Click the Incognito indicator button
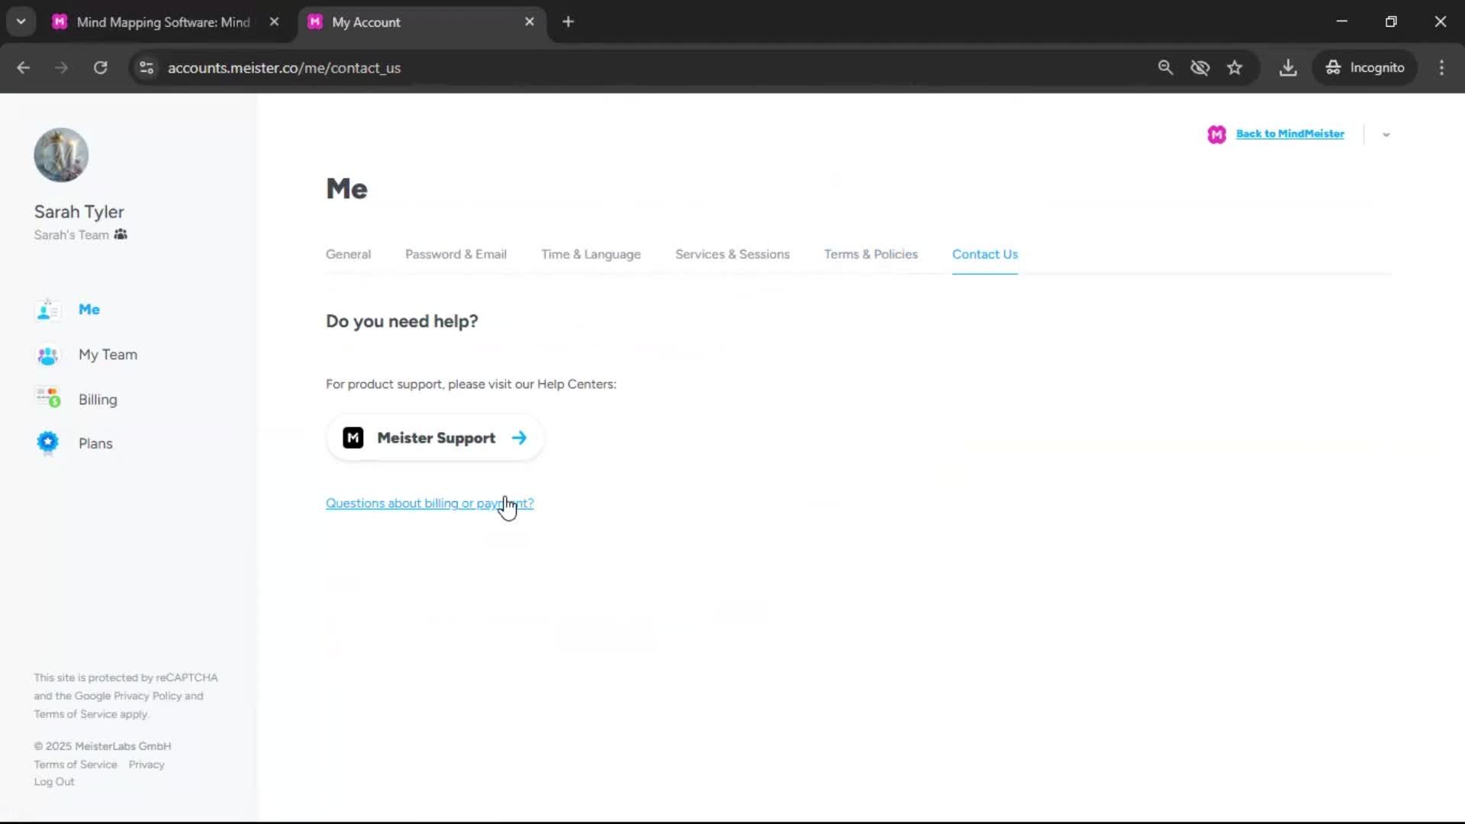The height and width of the screenshot is (824, 1465). [1365, 68]
